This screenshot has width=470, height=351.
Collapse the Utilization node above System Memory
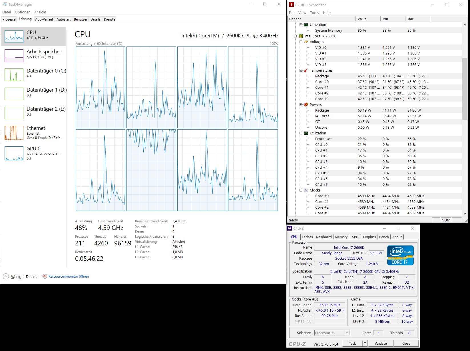coord(301,25)
